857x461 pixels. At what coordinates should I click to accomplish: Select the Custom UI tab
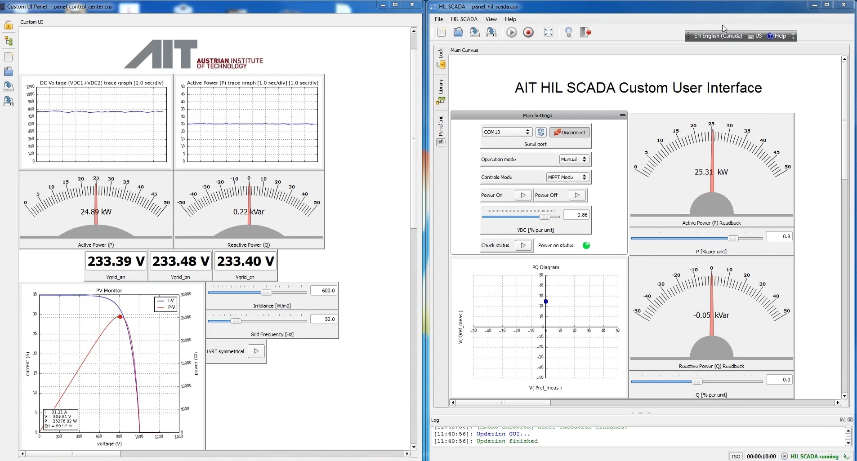click(x=31, y=22)
